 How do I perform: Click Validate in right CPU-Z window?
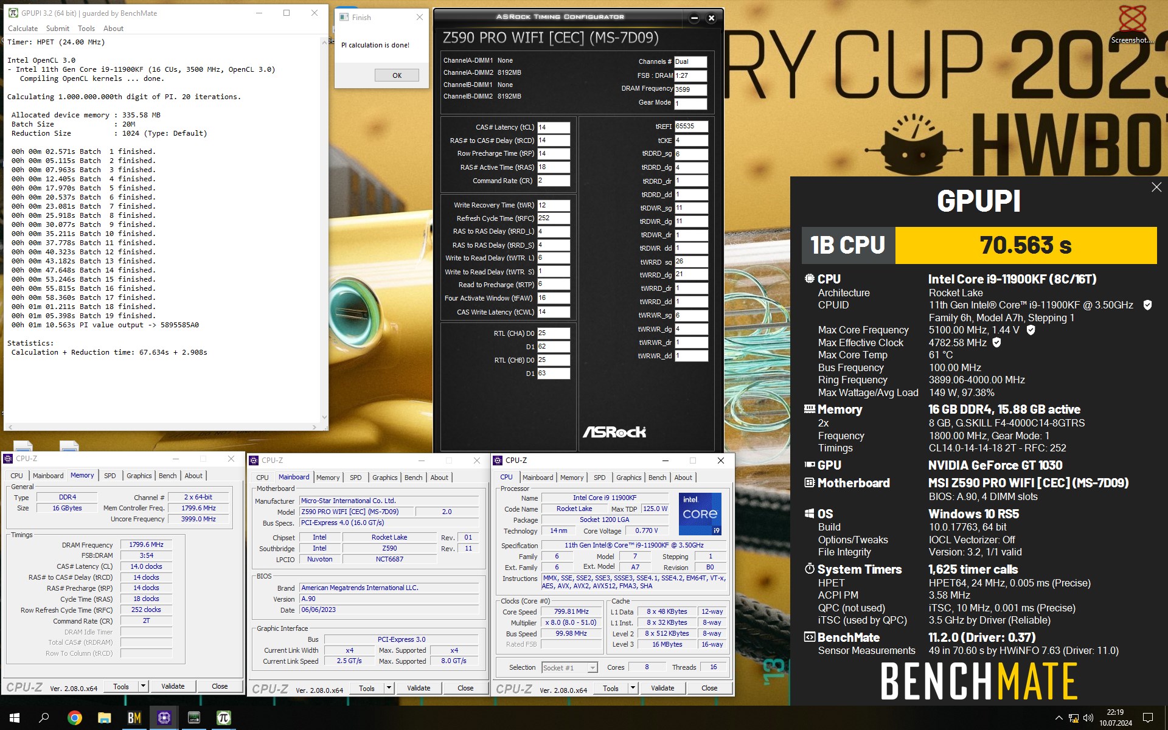point(662,688)
